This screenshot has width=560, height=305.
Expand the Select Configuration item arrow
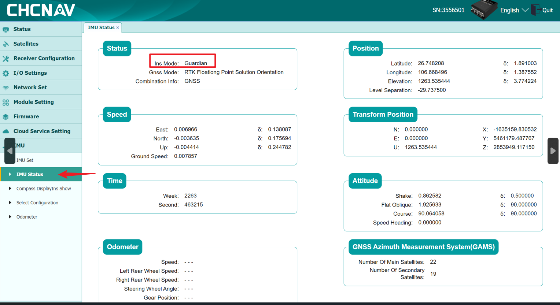pyautogui.click(x=10, y=202)
